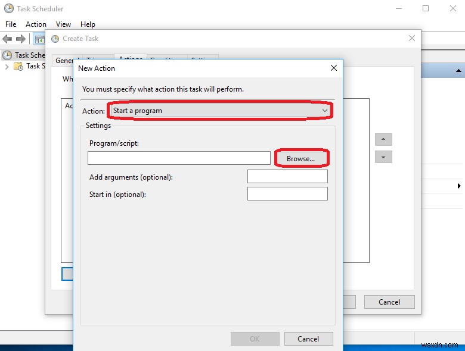Close the New Action dialog with X
This screenshot has height=351, width=465.
click(334, 68)
